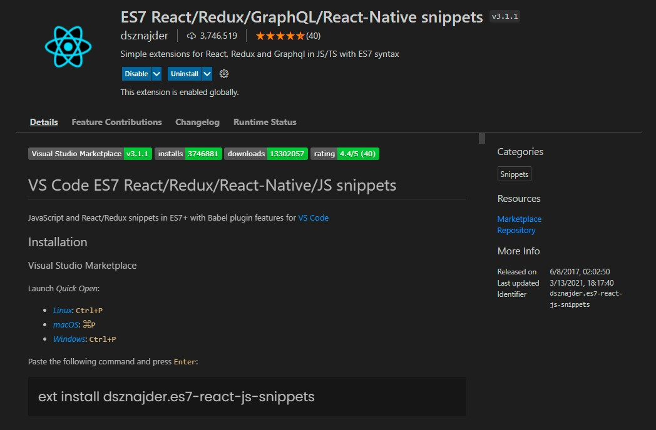Open the macOS link
This screenshot has width=656, height=430.
coord(66,325)
